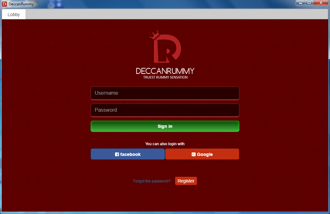Viewport: 330px width, 214px height.
Task: Click the DECCANRUMMY wordmark text
Action: [x=165, y=71]
